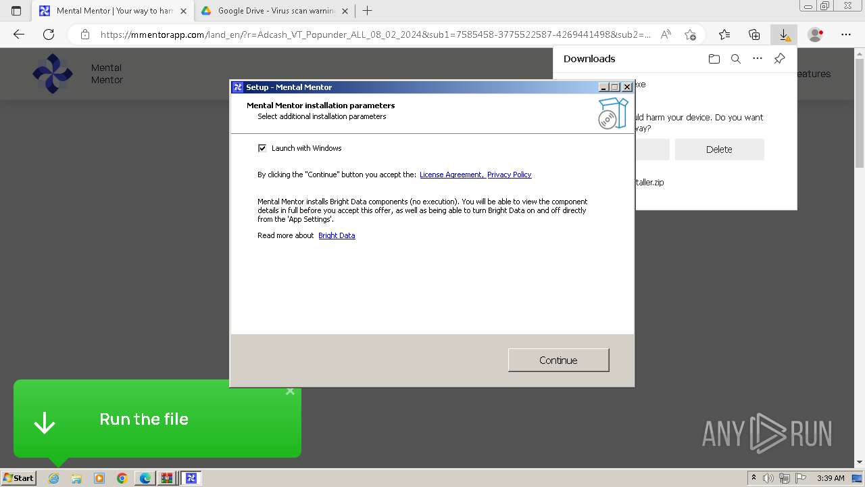Open File Explorer from taskbar
Screen dimensions: 865x487
76,478
